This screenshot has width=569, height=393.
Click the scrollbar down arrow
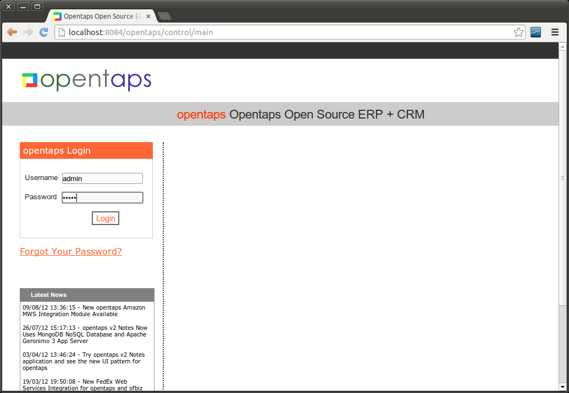pos(562,387)
